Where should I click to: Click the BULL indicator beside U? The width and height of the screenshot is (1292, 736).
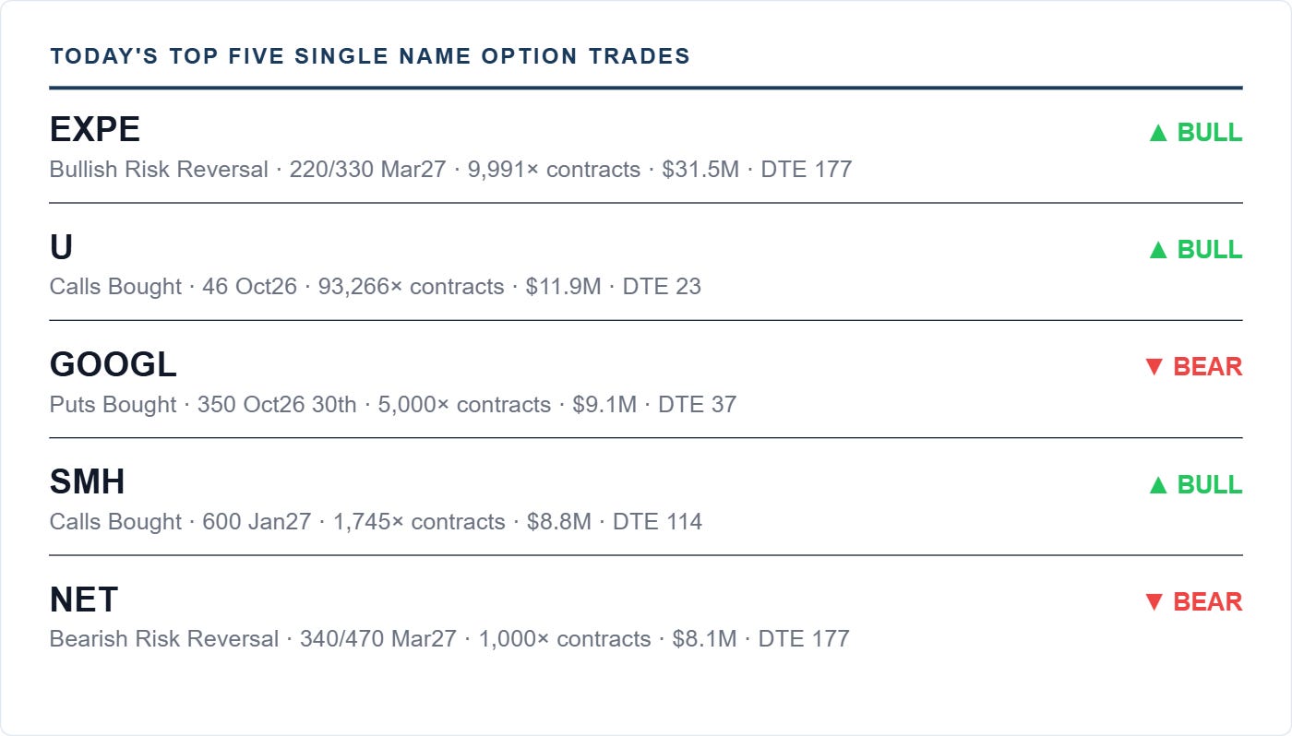coord(1195,250)
